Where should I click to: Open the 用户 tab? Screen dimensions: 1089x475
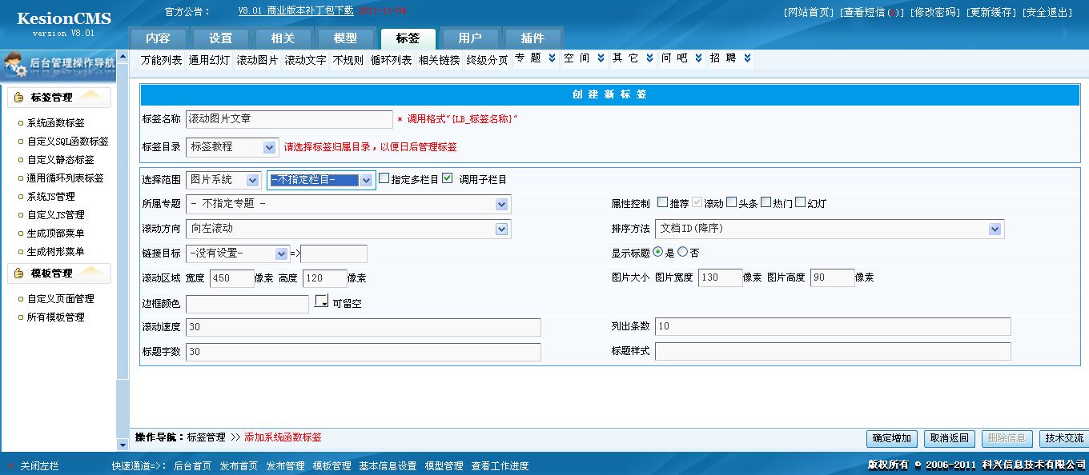(x=470, y=38)
